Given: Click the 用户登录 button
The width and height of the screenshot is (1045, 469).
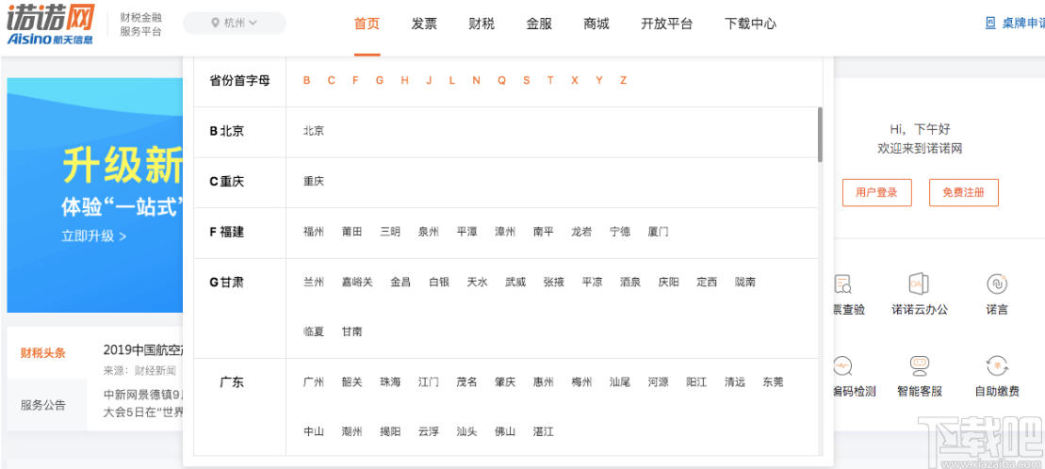Looking at the screenshot, I should tap(876, 192).
